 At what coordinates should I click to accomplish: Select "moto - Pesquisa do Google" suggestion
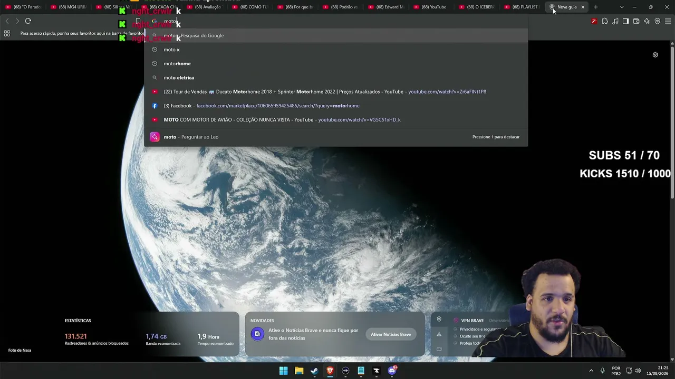click(336, 35)
